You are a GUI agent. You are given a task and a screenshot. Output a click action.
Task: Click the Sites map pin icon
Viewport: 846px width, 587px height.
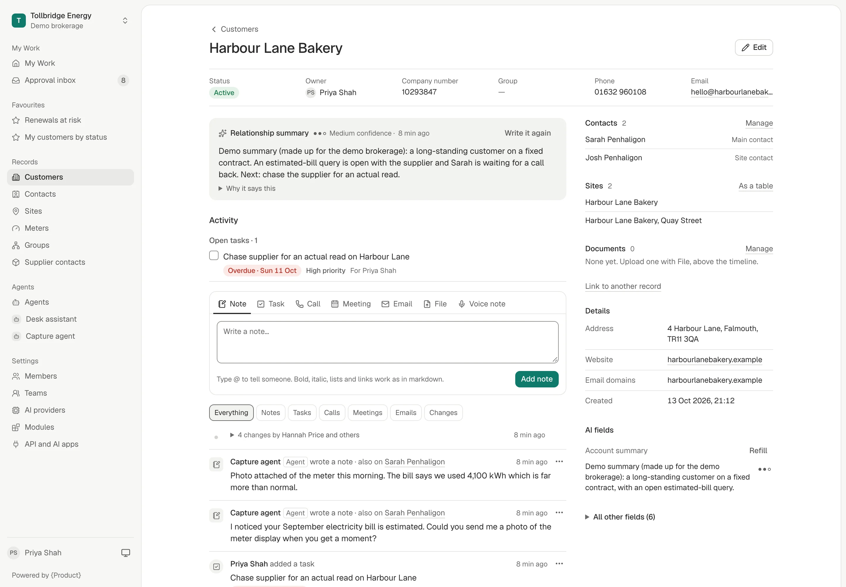pos(16,211)
